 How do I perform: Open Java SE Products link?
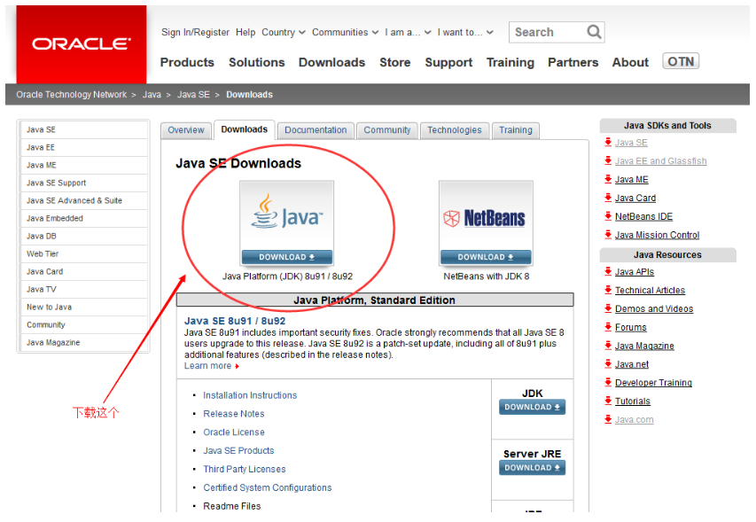click(x=238, y=450)
